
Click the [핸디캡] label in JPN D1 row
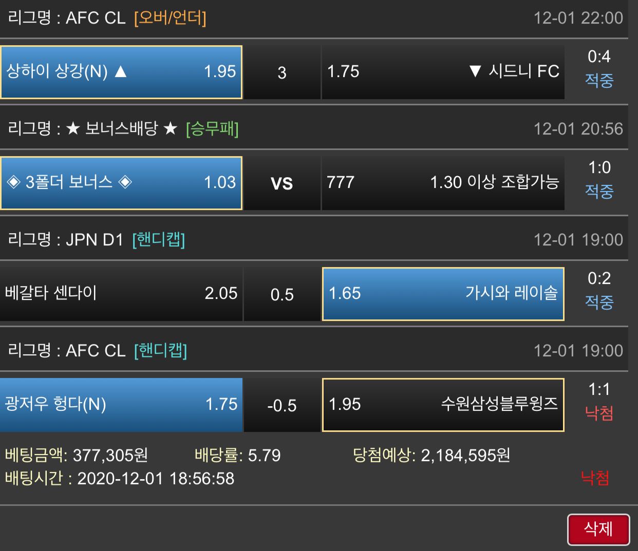(x=158, y=240)
